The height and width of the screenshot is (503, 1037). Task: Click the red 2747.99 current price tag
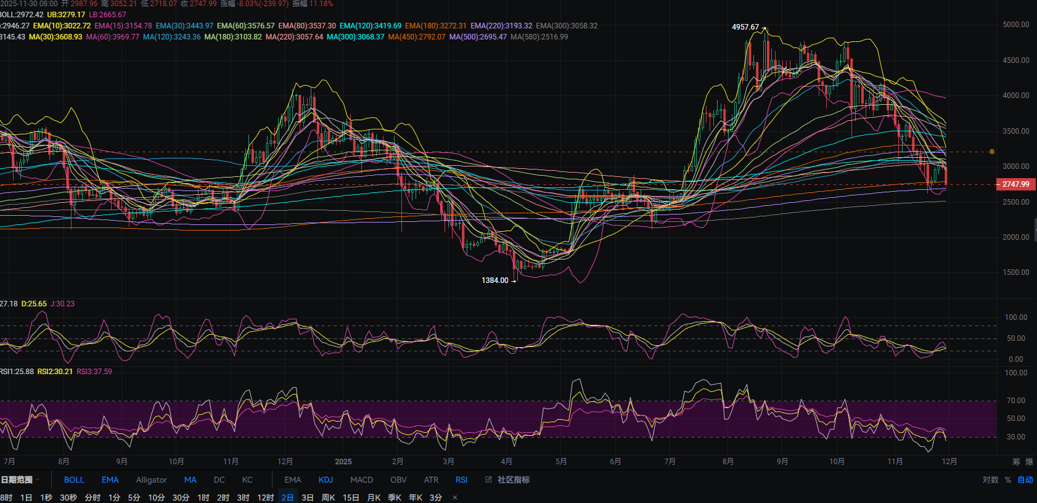coord(1015,184)
